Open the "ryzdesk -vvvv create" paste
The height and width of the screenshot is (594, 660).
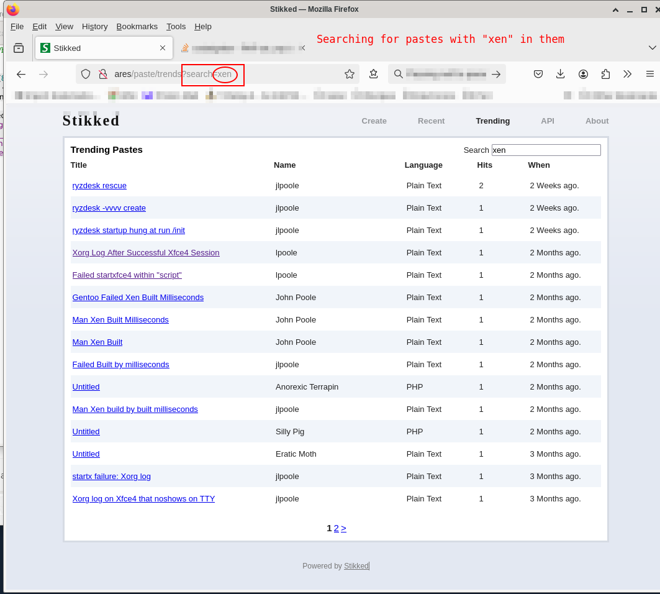click(109, 208)
